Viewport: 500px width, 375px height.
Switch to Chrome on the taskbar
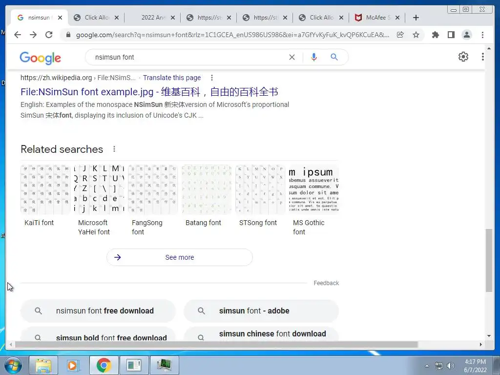click(104, 365)
